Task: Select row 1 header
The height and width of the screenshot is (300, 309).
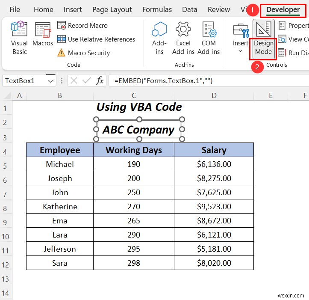Action: pyautogui.click(x=6, y=108)
